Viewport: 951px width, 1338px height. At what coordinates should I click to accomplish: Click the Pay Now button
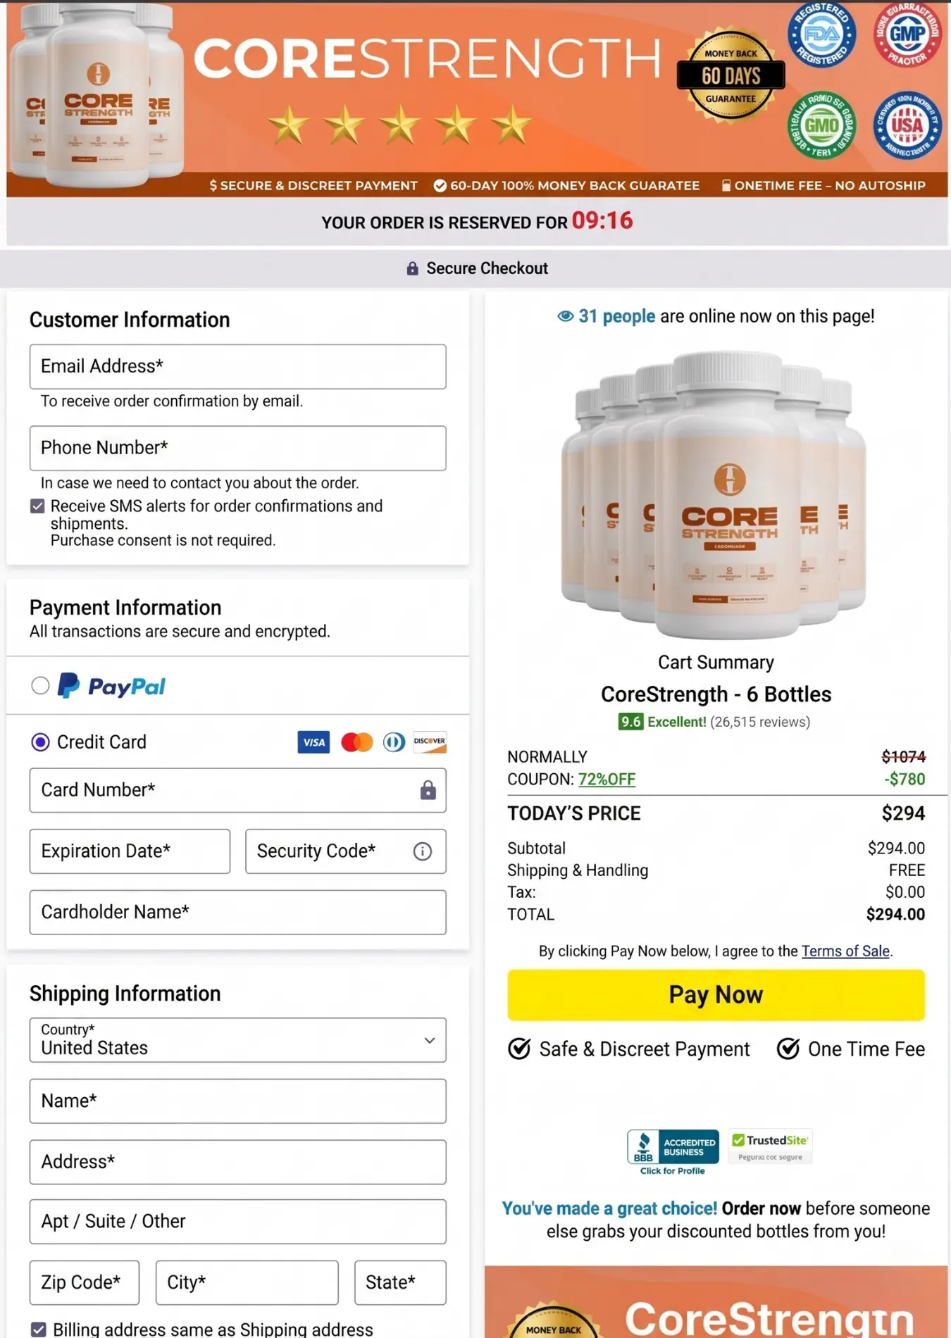point(716,995)
